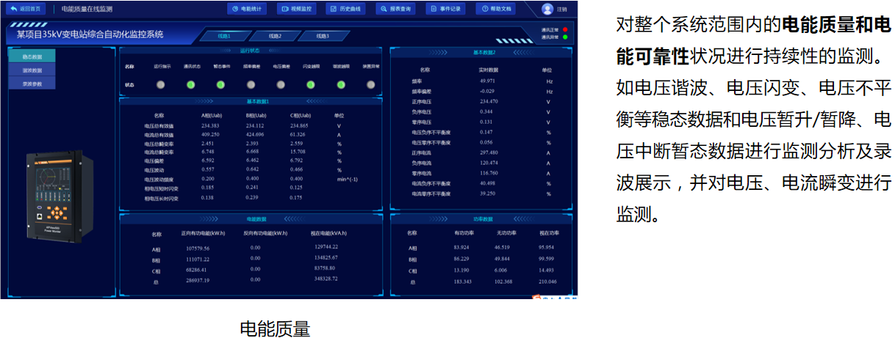Click the 暂态事件 status light

[220, 85]
